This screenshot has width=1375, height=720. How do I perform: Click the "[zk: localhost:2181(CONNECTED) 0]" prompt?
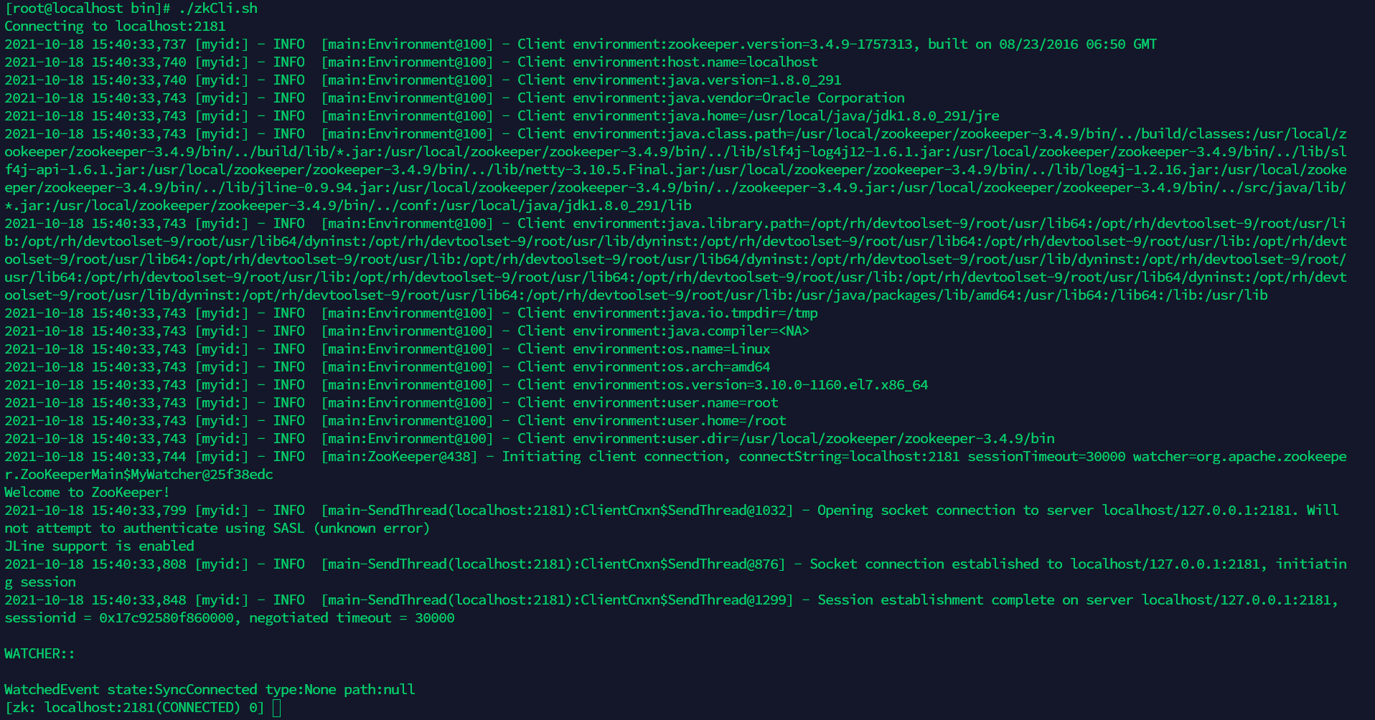pyautogui.click(x=134, y=708)
